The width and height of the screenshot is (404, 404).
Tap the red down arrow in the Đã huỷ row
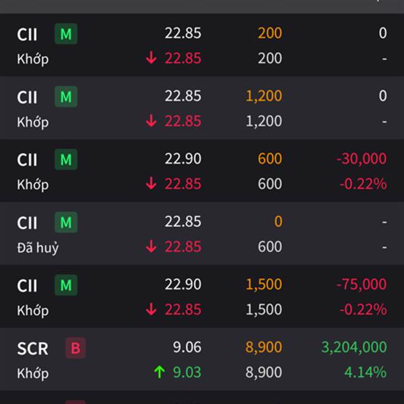[151, 246]
